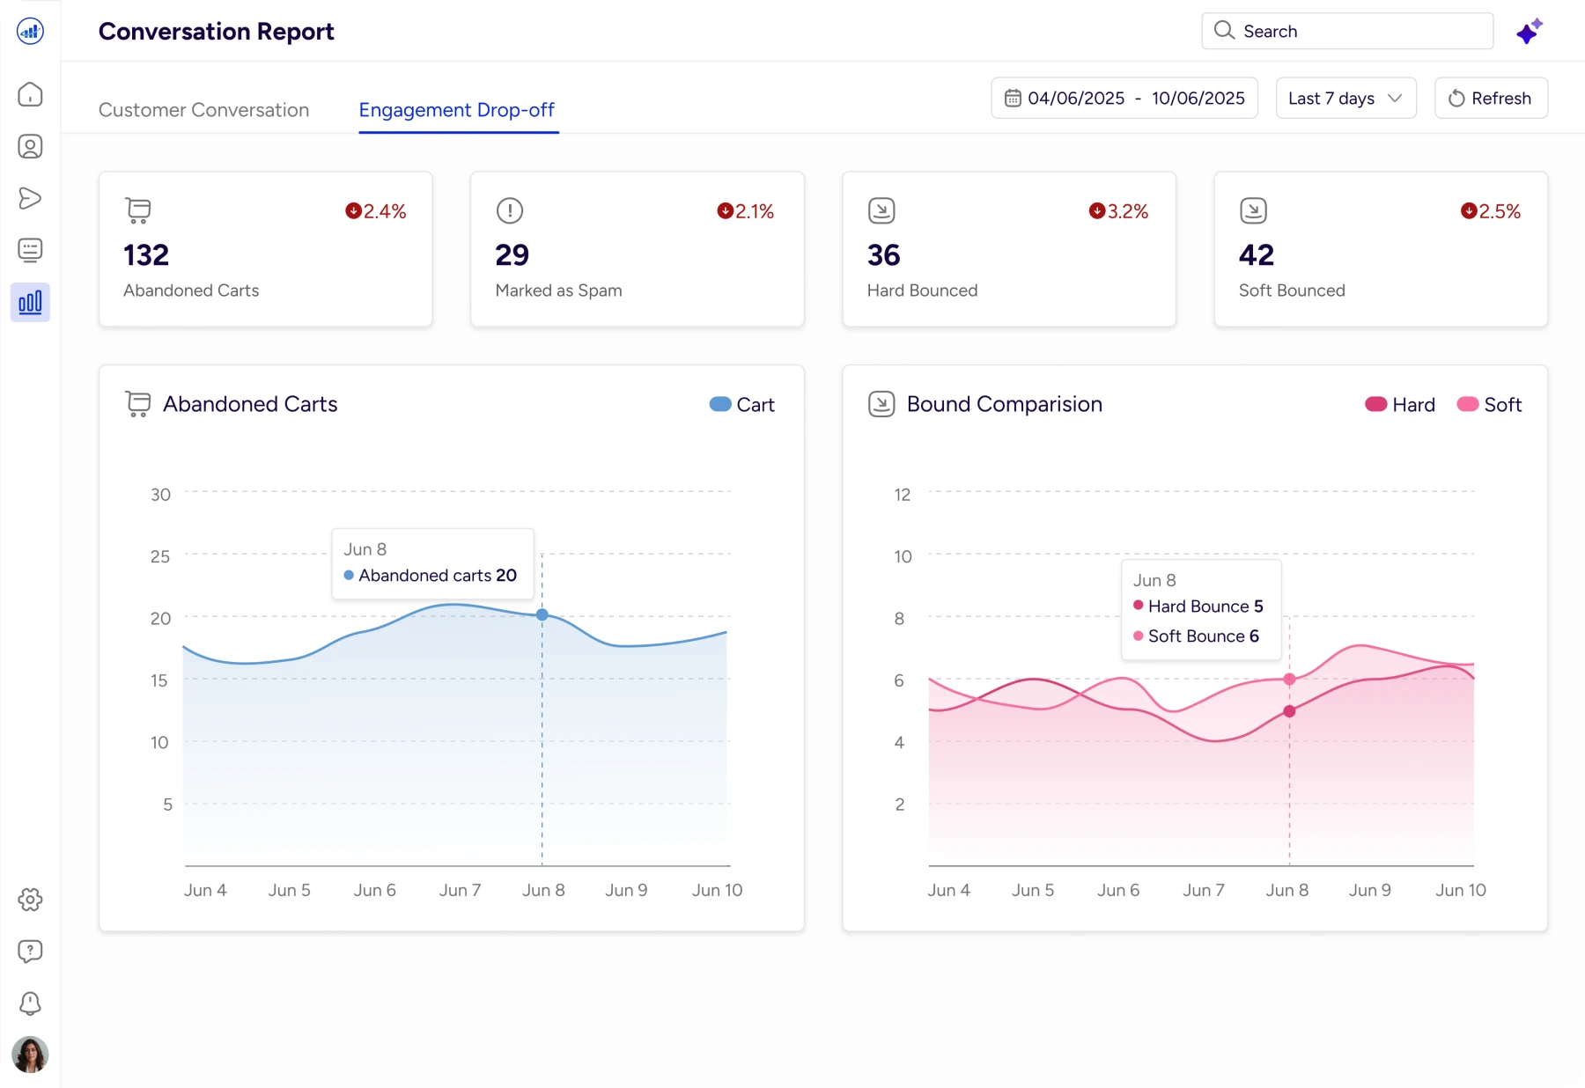Viewport: 1585px width, 1088px height.
Task: Toggle the Soft bounce legend series
Action: click(1490, 405)
